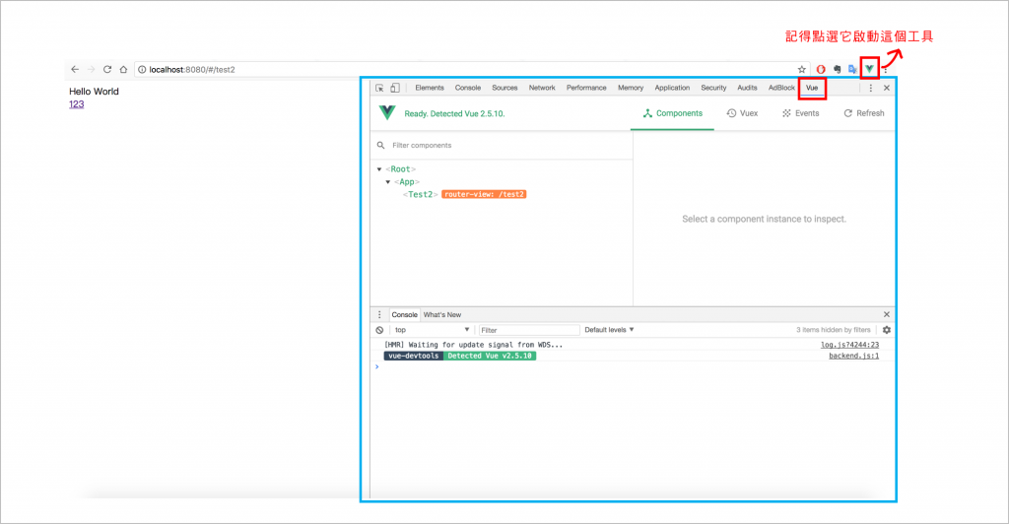Close the console drawer

[x=887, y=314]
